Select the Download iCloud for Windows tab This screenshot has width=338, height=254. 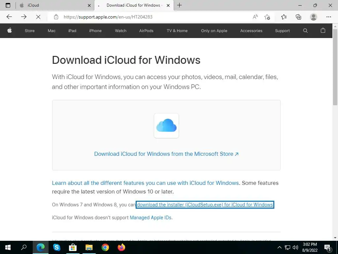134,5
